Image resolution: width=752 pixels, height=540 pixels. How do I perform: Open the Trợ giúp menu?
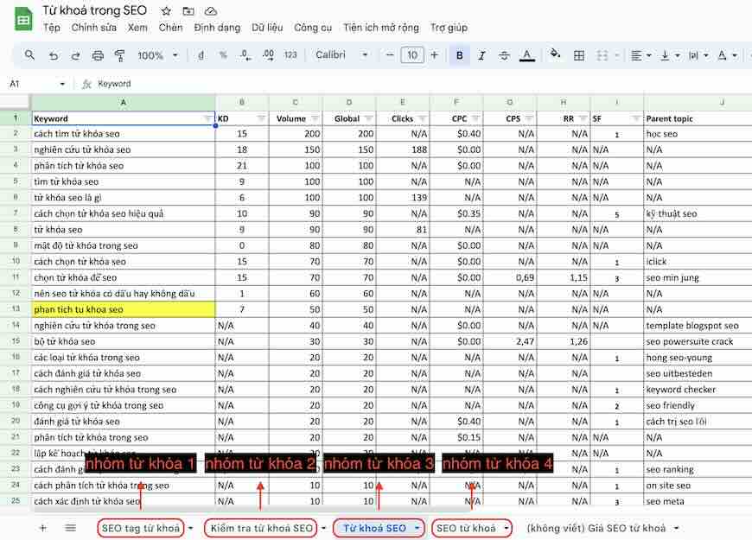tap(449, 28)
